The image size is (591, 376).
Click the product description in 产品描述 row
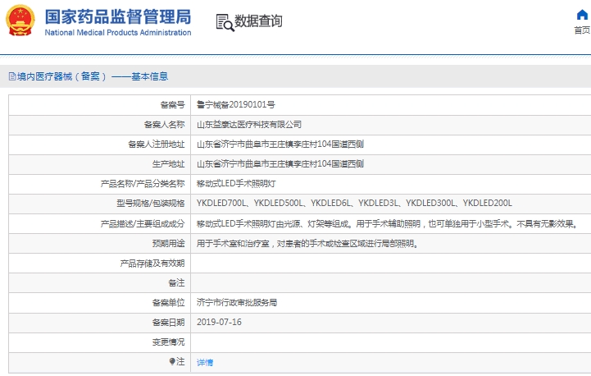pyautogui.click(x=387, y=224)
